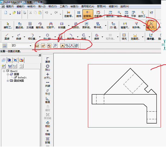This screenshot has height=147, width=166.
Task: Toggle the add dimensions plus option
Action: pyautogui.click(x=62, y=46)
